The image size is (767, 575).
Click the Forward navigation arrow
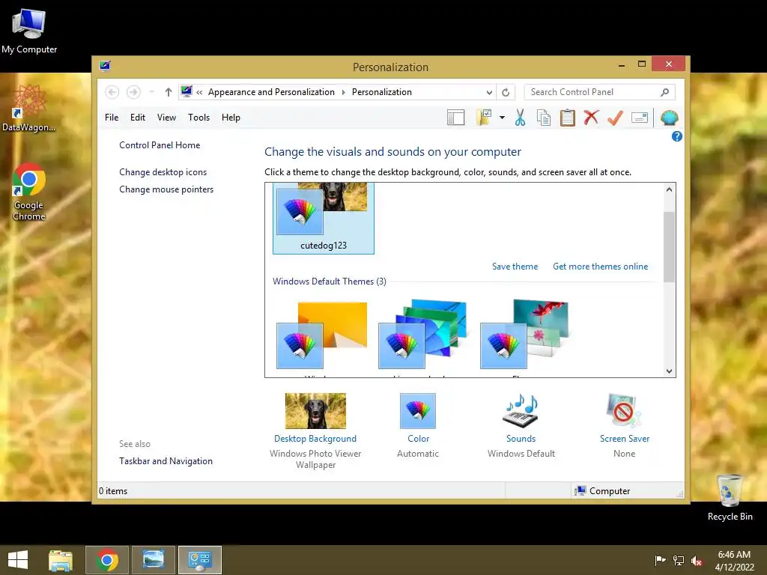[x=133, y=92]
